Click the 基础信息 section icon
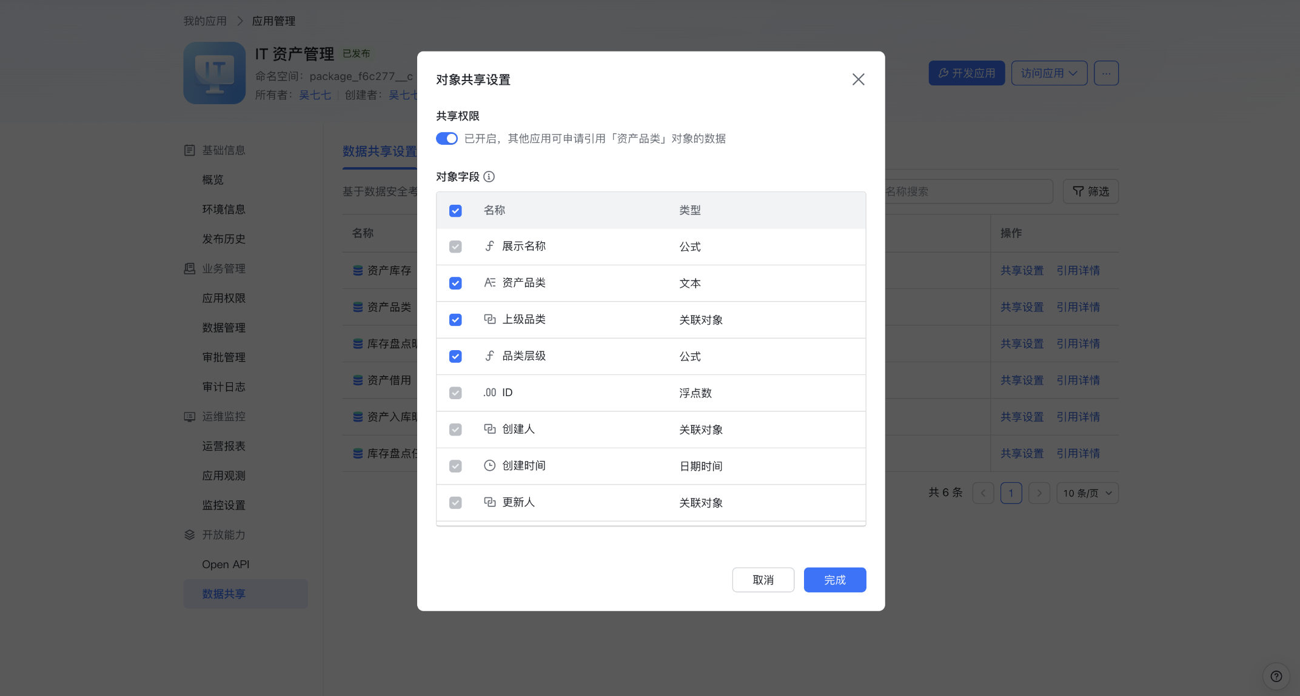This screenshot has width=1300, height=696. pos(190,150)
